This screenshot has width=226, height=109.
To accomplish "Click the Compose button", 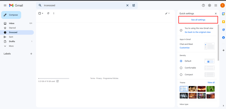I will tap(11, 15).
